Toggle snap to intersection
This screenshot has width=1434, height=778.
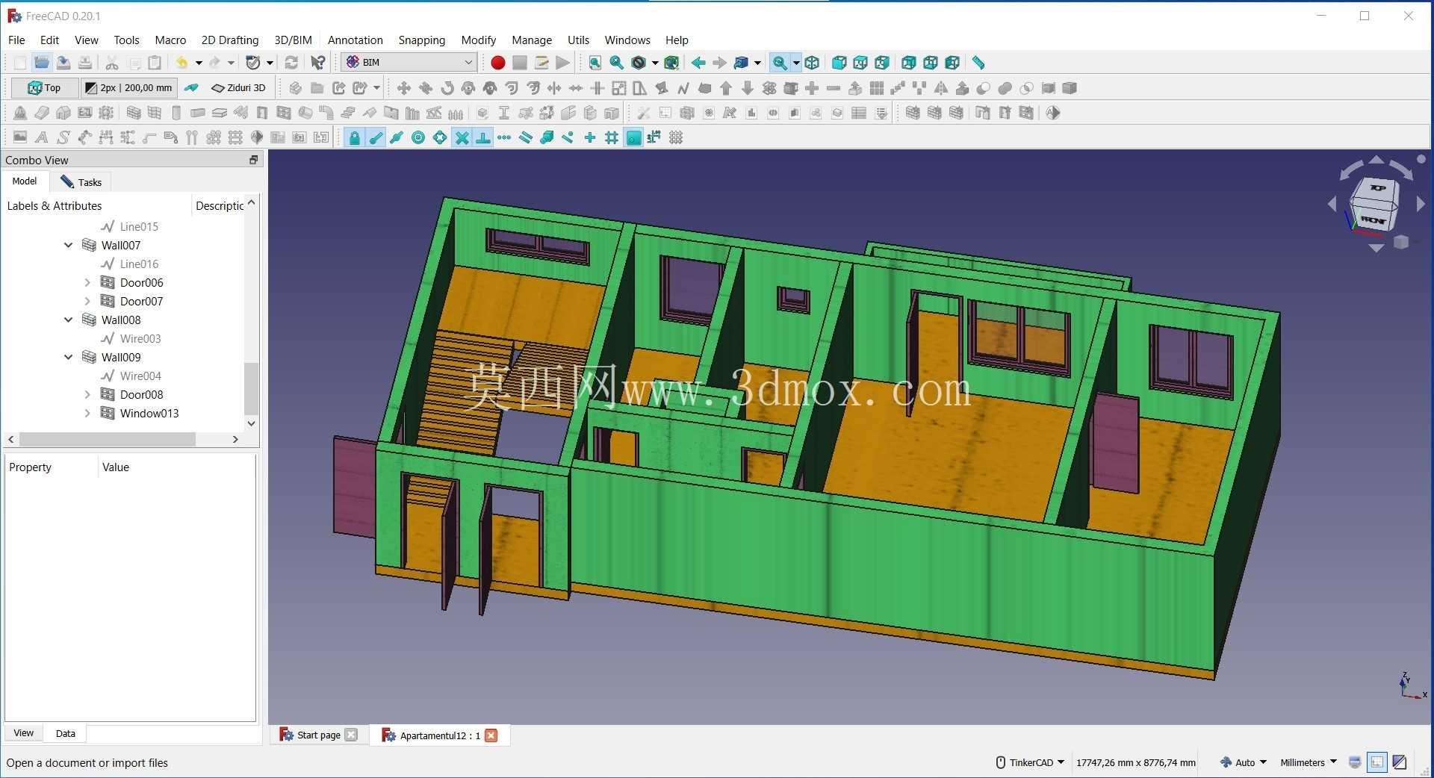pyautogui.click(x=462, y=137)
